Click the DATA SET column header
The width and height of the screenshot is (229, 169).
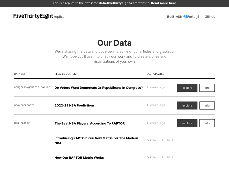20,74
